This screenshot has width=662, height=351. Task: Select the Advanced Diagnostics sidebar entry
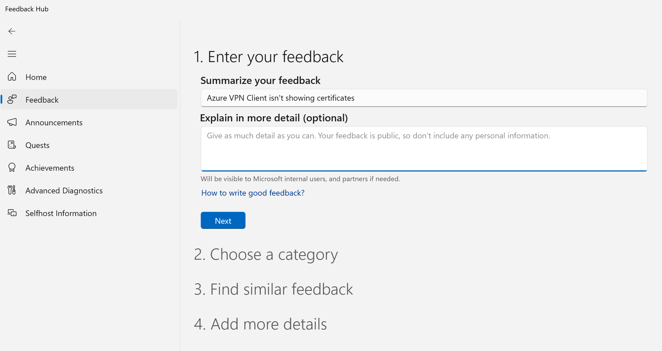64,190
